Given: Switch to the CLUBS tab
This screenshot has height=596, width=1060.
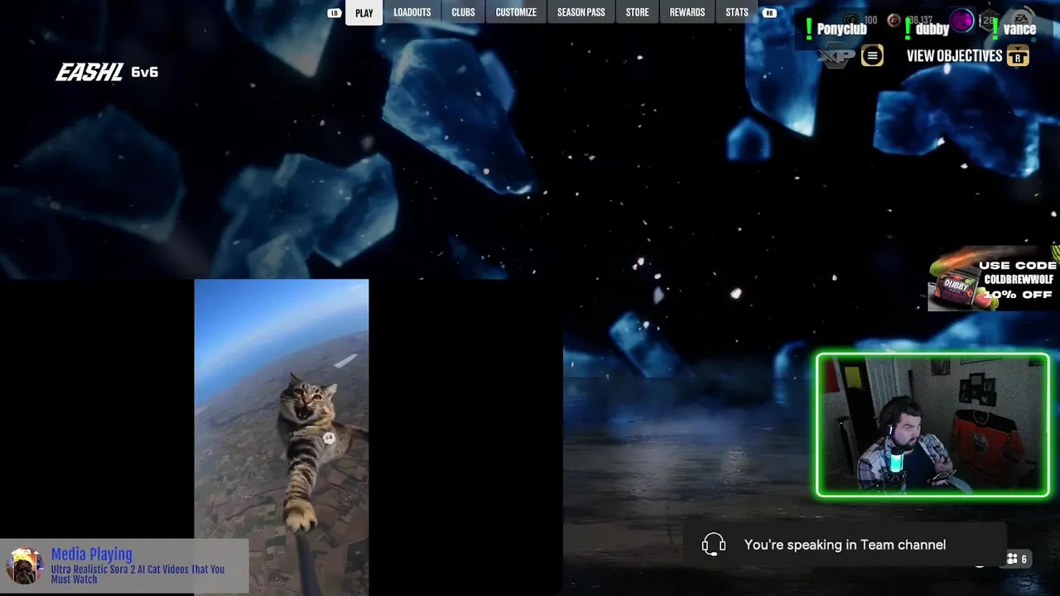Looking at the screenshot, I should tap(463, 12).
